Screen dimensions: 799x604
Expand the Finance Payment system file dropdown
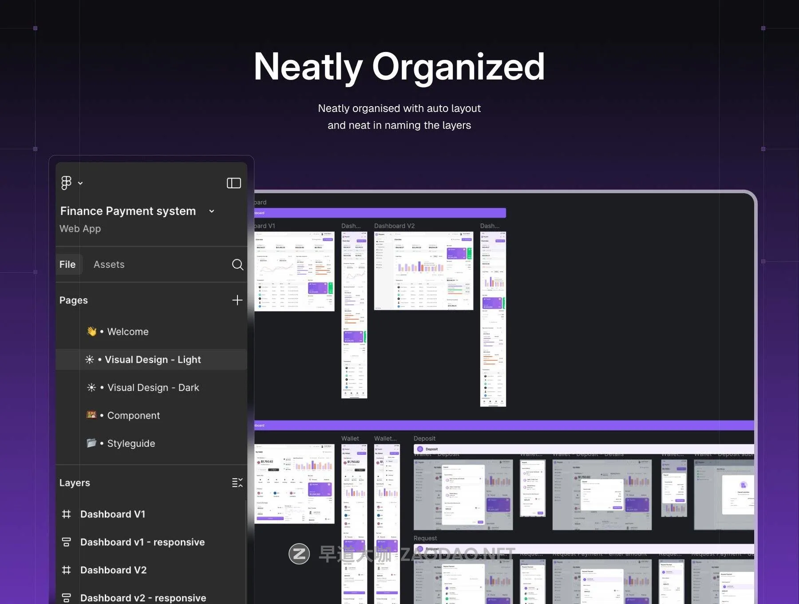pos(212,211)
